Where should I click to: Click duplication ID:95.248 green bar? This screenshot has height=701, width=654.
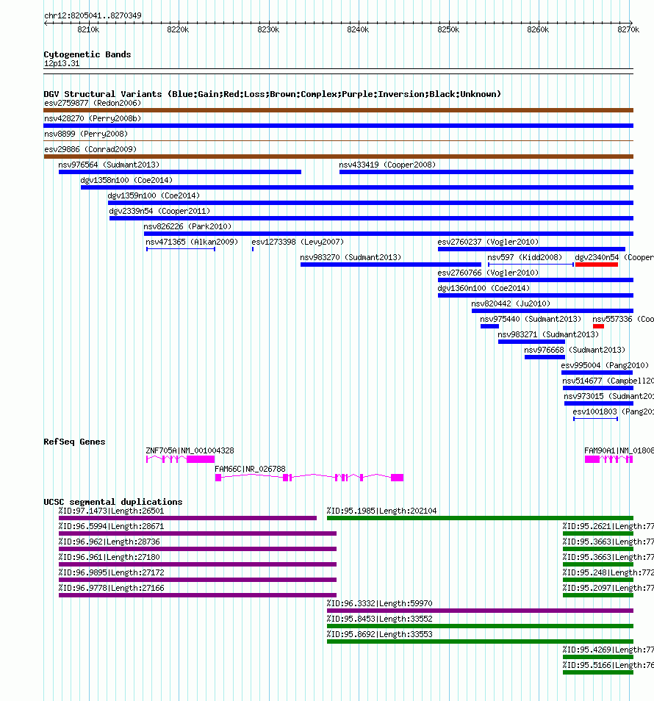(598, 580)
